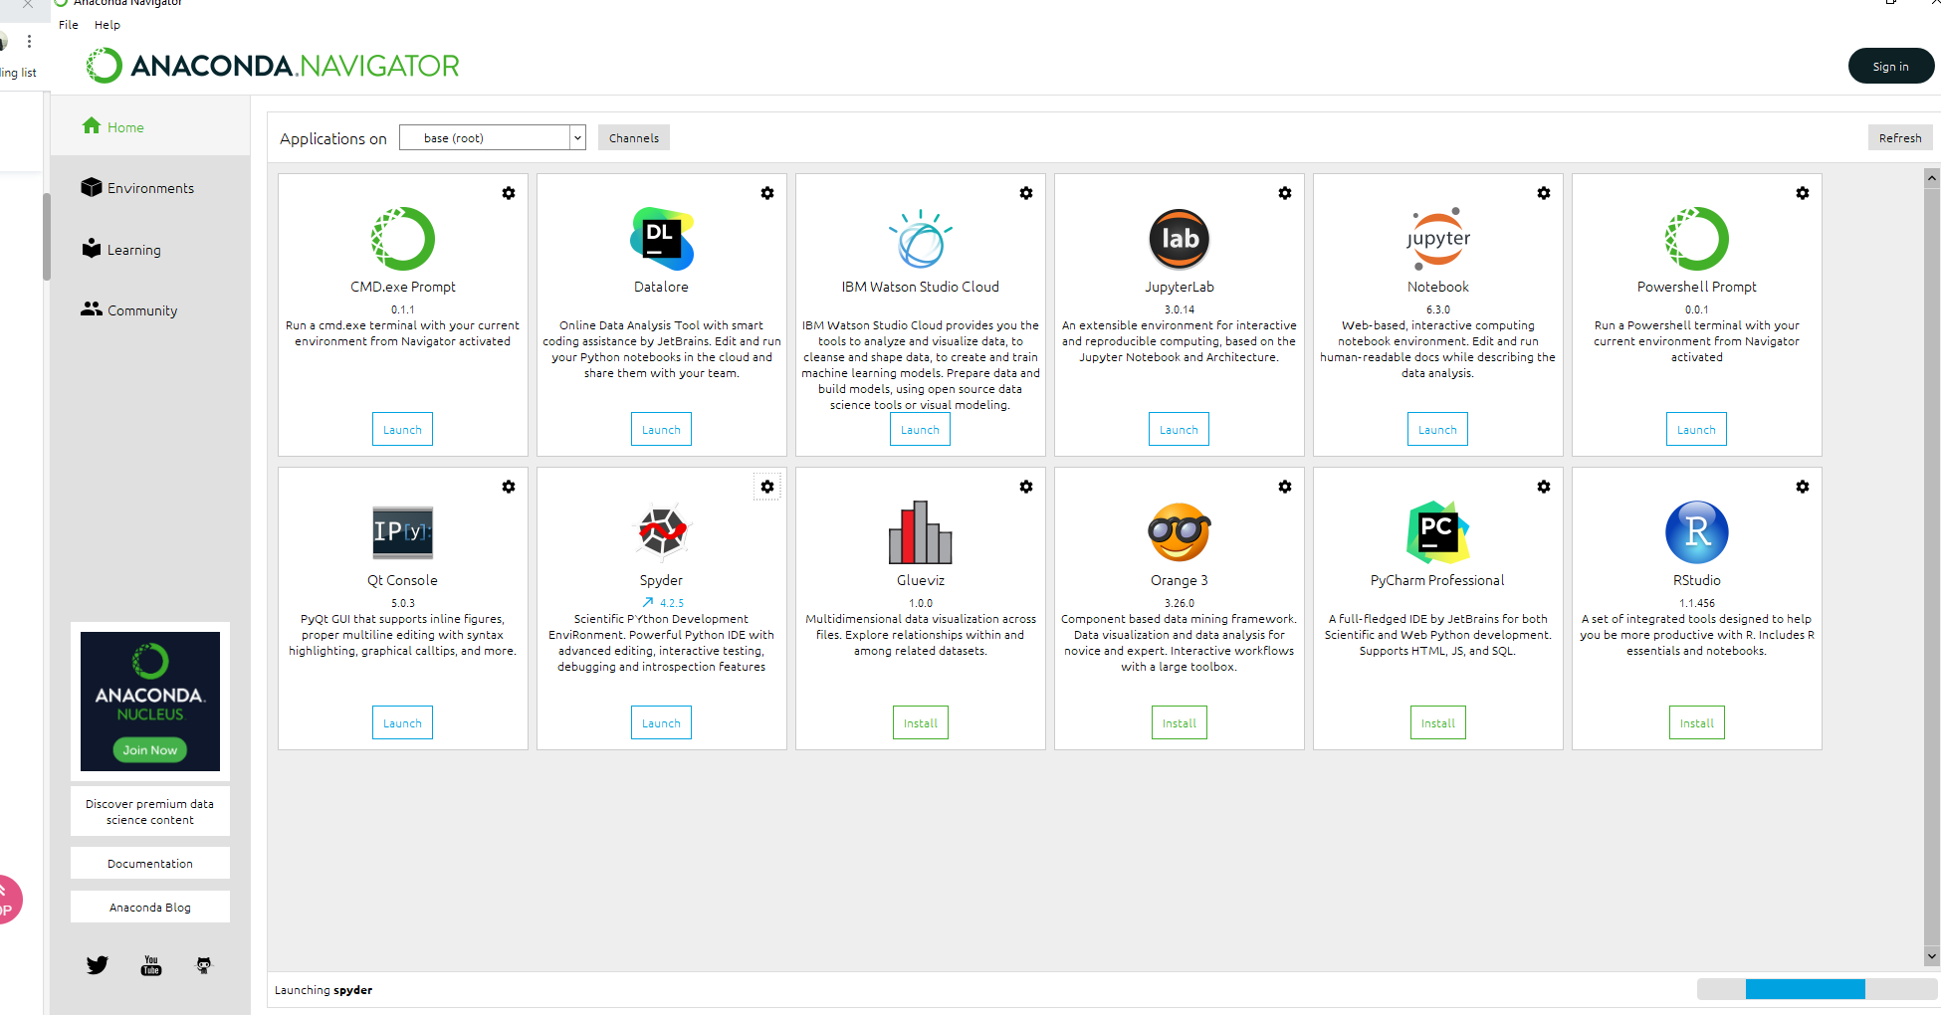Click the IBM Watson Studio Cloud icon
1941x1015 pixels.
(921, 239)
